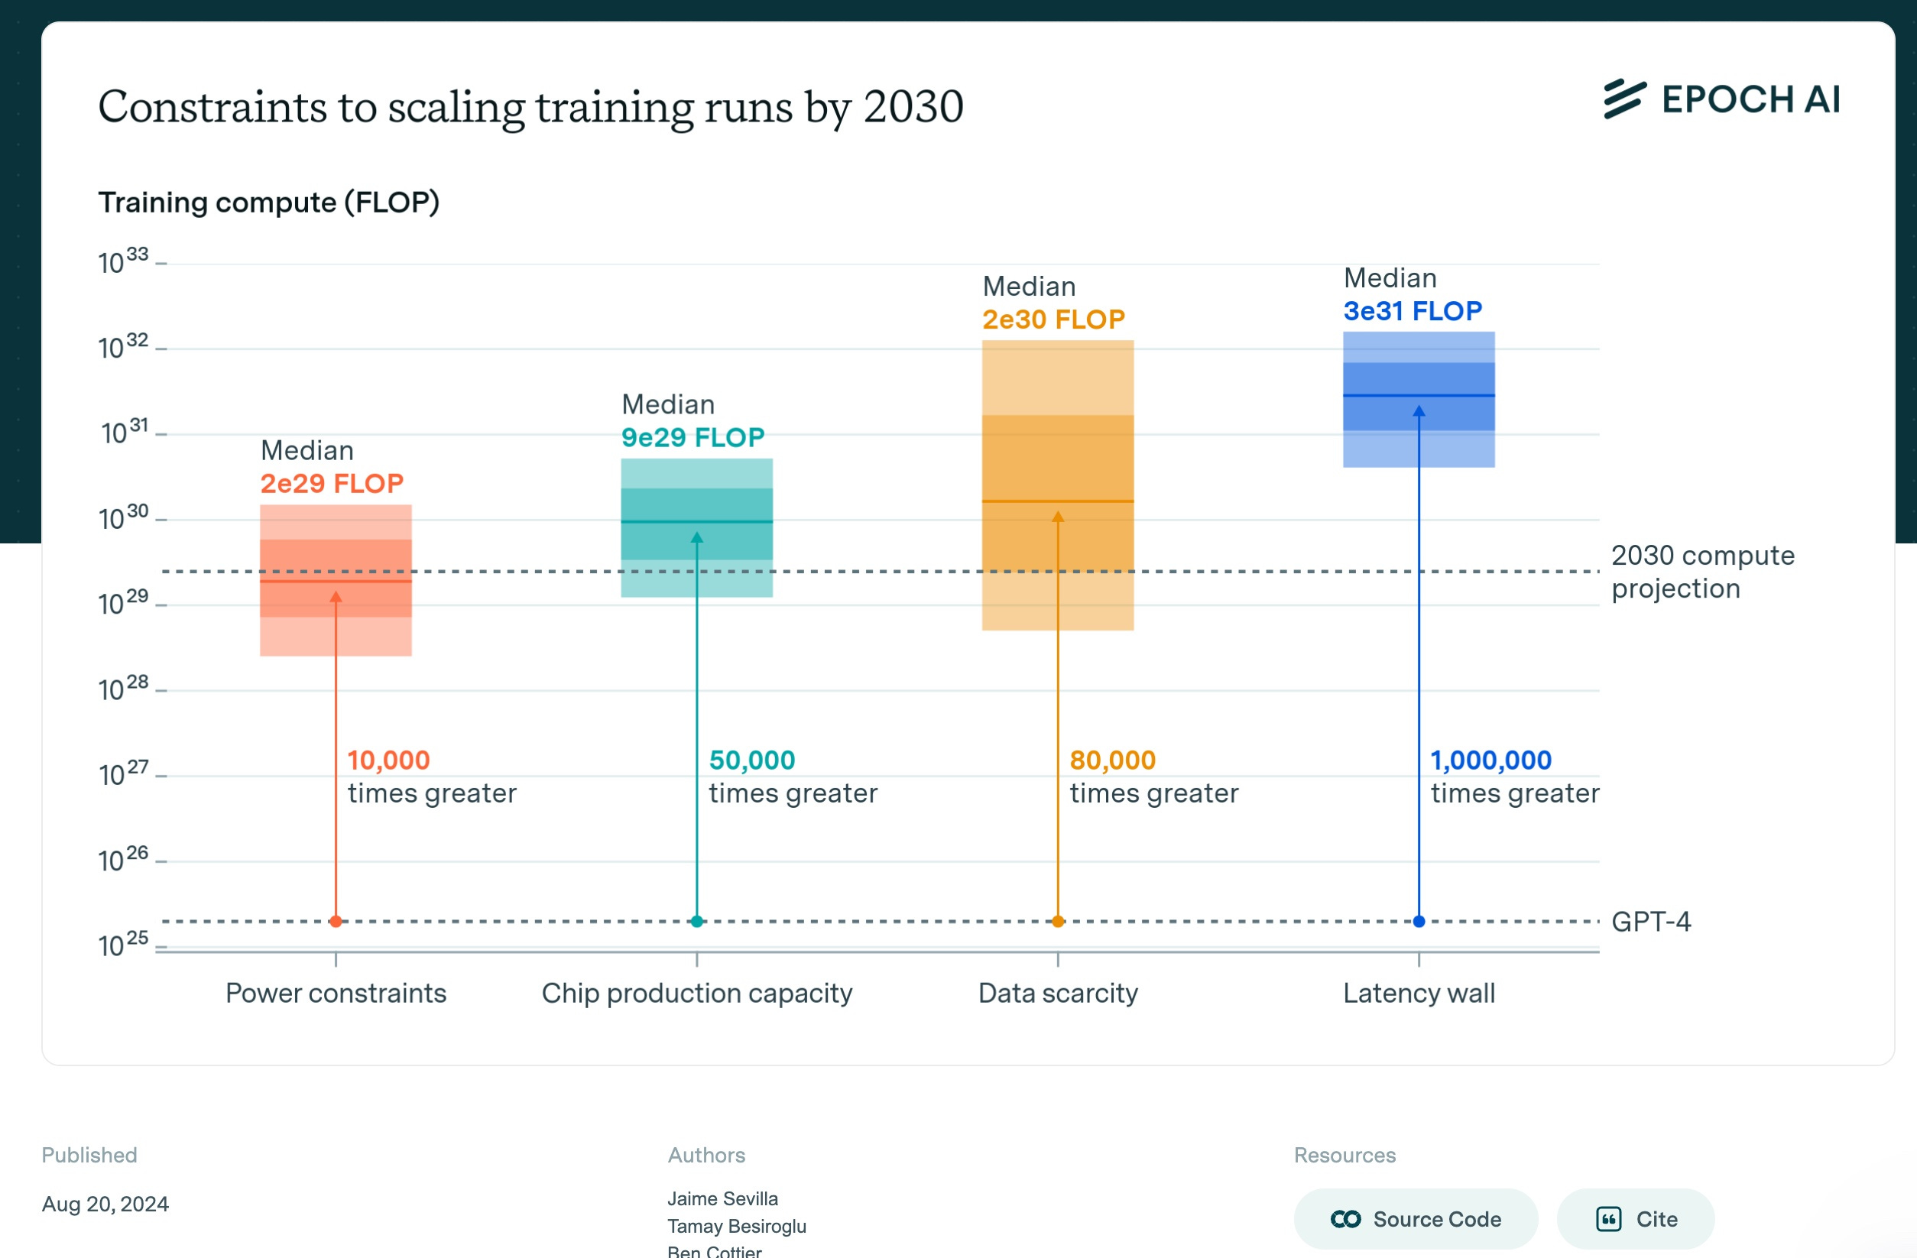This screenshot has width=1917, height=1258.
Task: Open author Jaime Sevilla's link
Action: click(722, 1198)
